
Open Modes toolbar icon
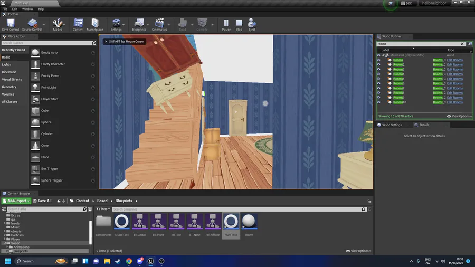57,25
